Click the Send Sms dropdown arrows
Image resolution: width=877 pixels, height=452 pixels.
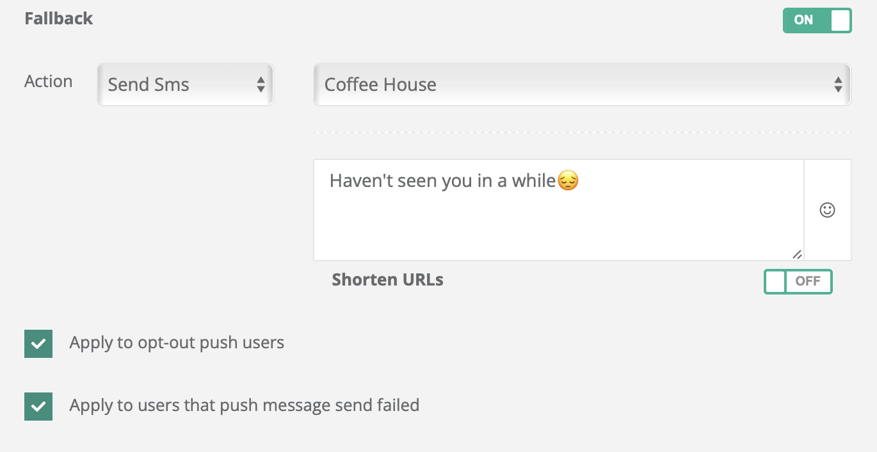tap(261, 85)
